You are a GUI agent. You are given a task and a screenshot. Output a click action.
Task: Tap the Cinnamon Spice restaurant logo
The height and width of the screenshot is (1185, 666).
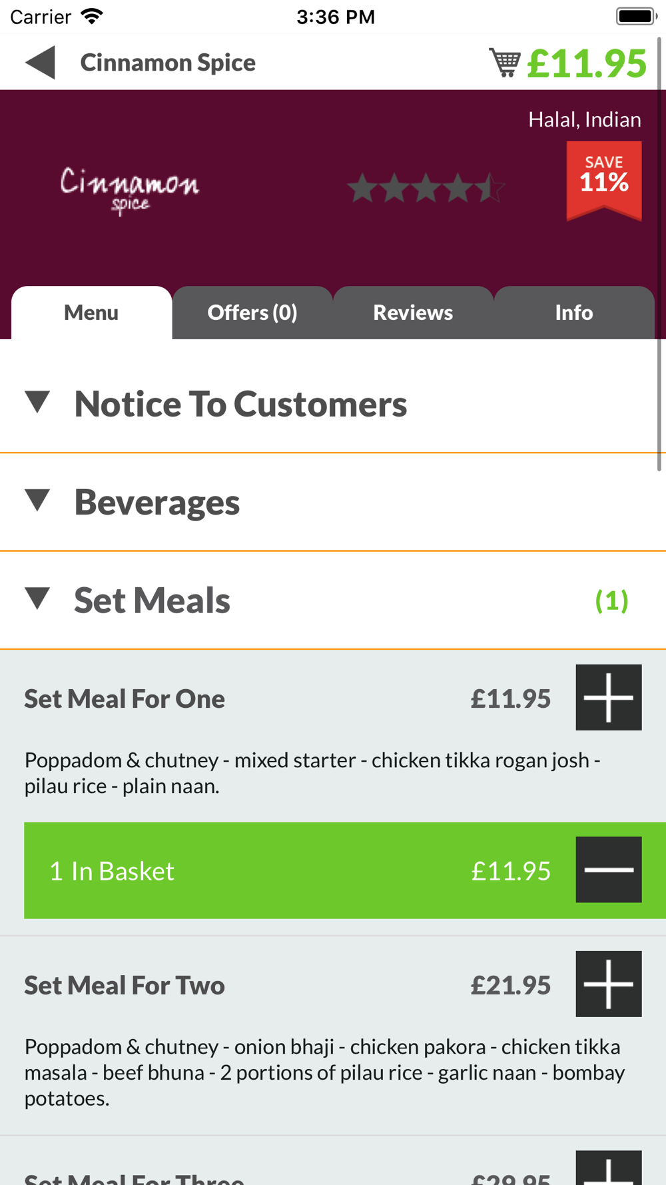(x=130, y=189)
